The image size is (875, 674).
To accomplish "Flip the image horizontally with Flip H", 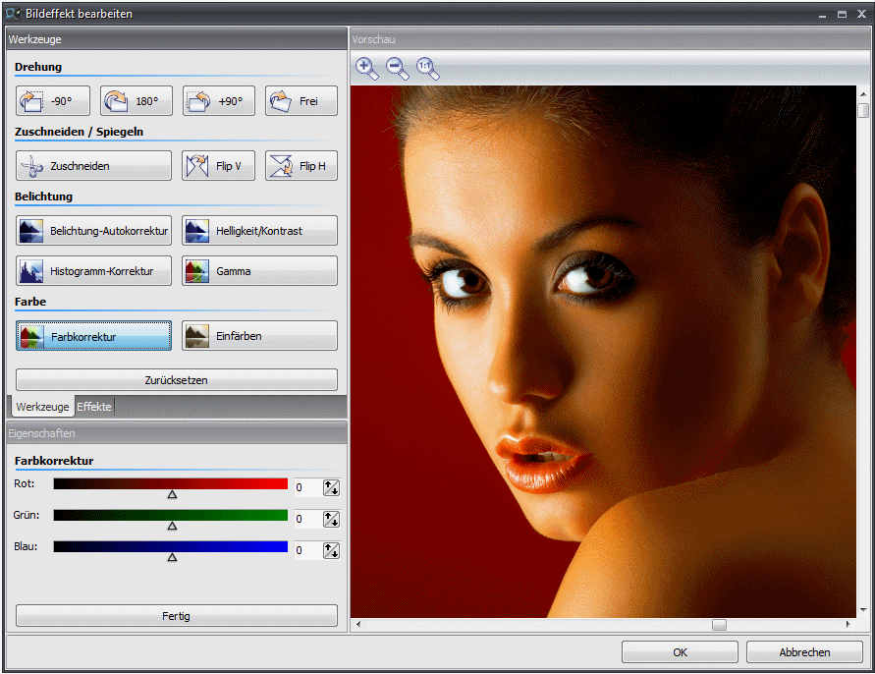I will 301,166.
